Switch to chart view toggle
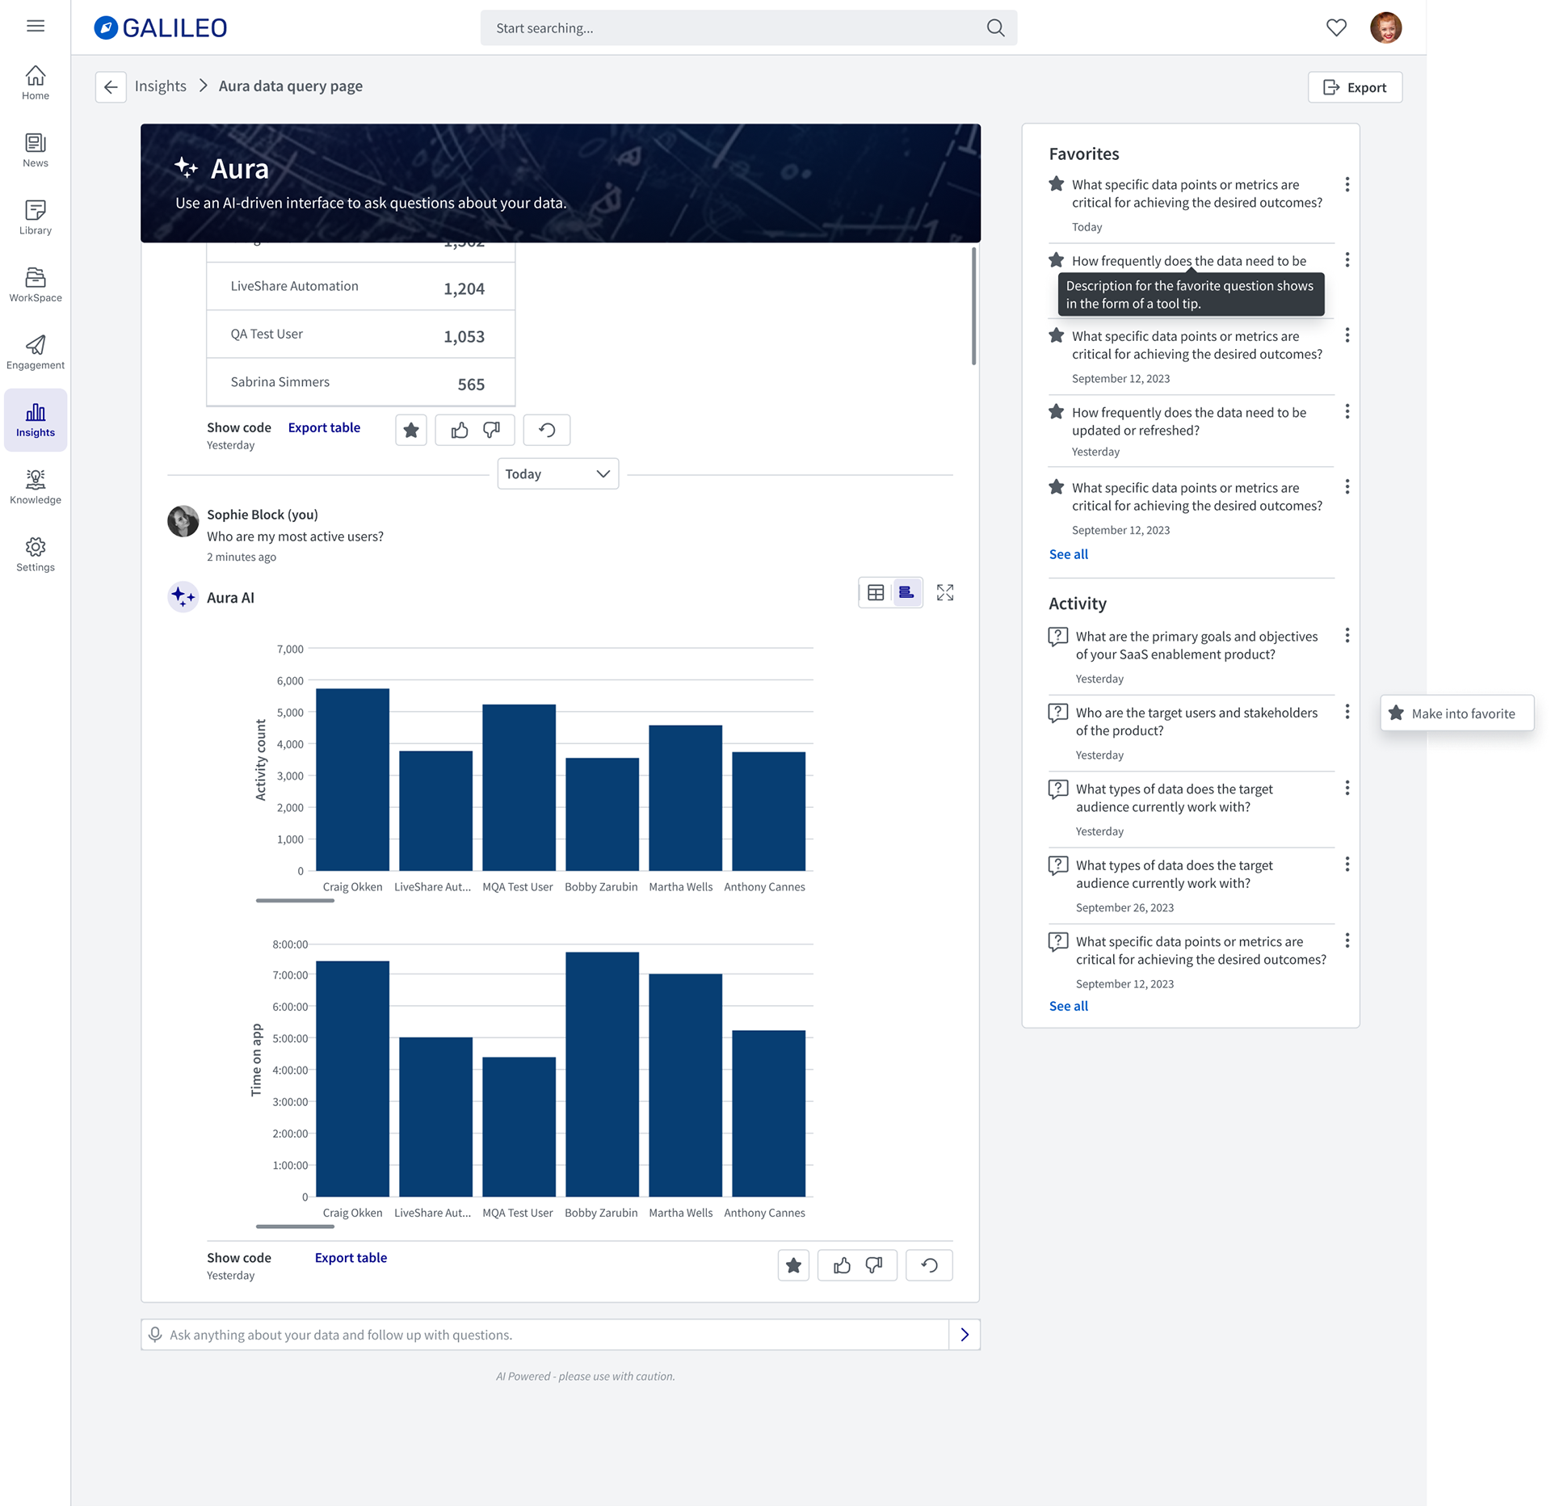This screenshot has height=1506, width=1551. click(906, 593)
